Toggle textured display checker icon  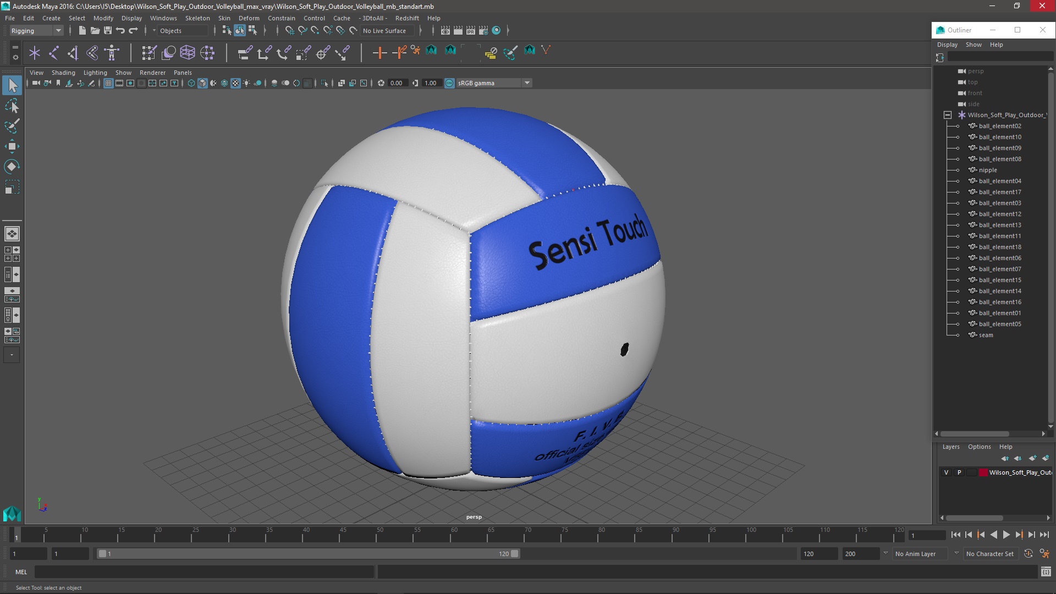pos(235,83)
